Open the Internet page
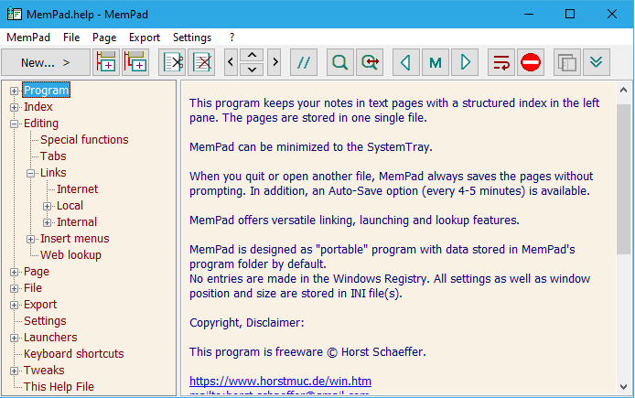The height and width of the screenshot is (398, 635). [78, 189]
